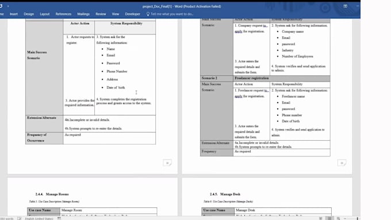Click the 'Phone number' bullet on right page
This screenshot has width=391, height=220.
pos(292,115)
